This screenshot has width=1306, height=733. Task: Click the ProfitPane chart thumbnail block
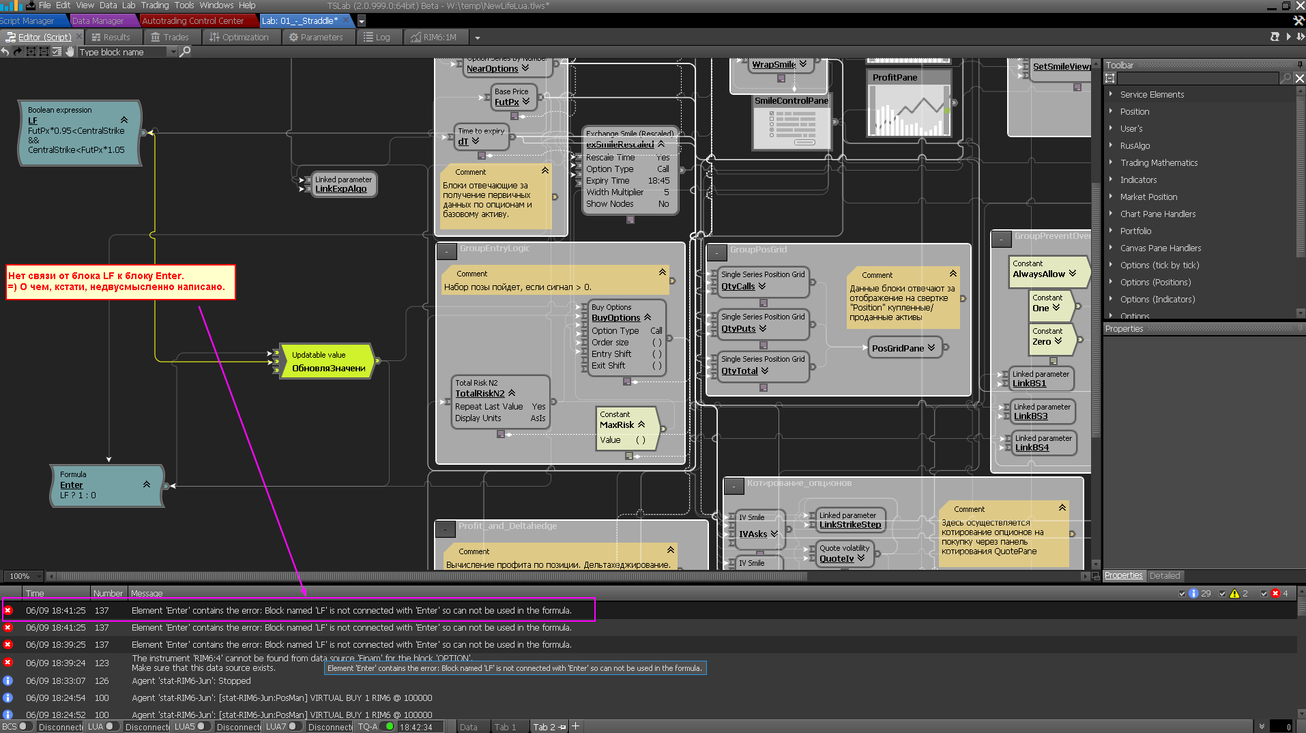(908, 111)
